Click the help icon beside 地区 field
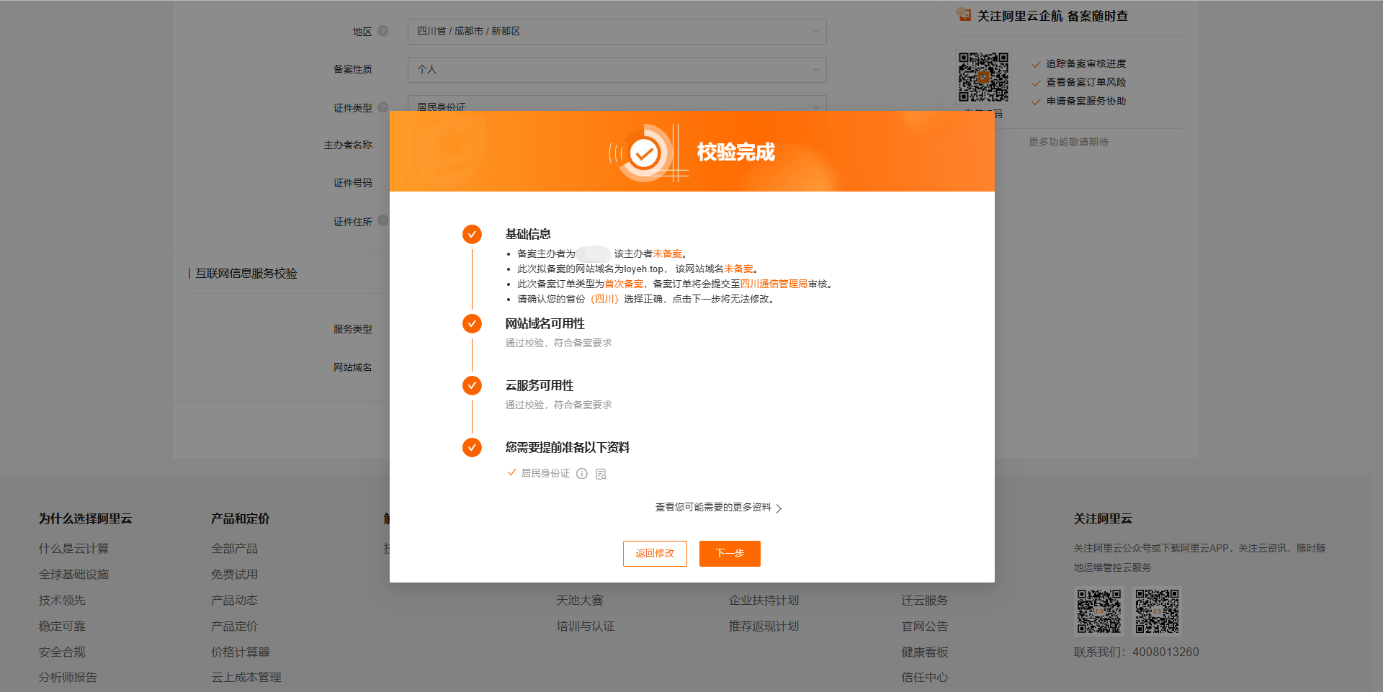This screenshot has width=1383, height=692. pos(382,31)
